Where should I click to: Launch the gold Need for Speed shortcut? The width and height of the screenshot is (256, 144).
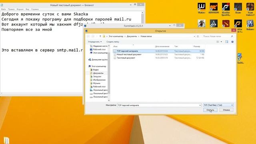click(238, 24)
